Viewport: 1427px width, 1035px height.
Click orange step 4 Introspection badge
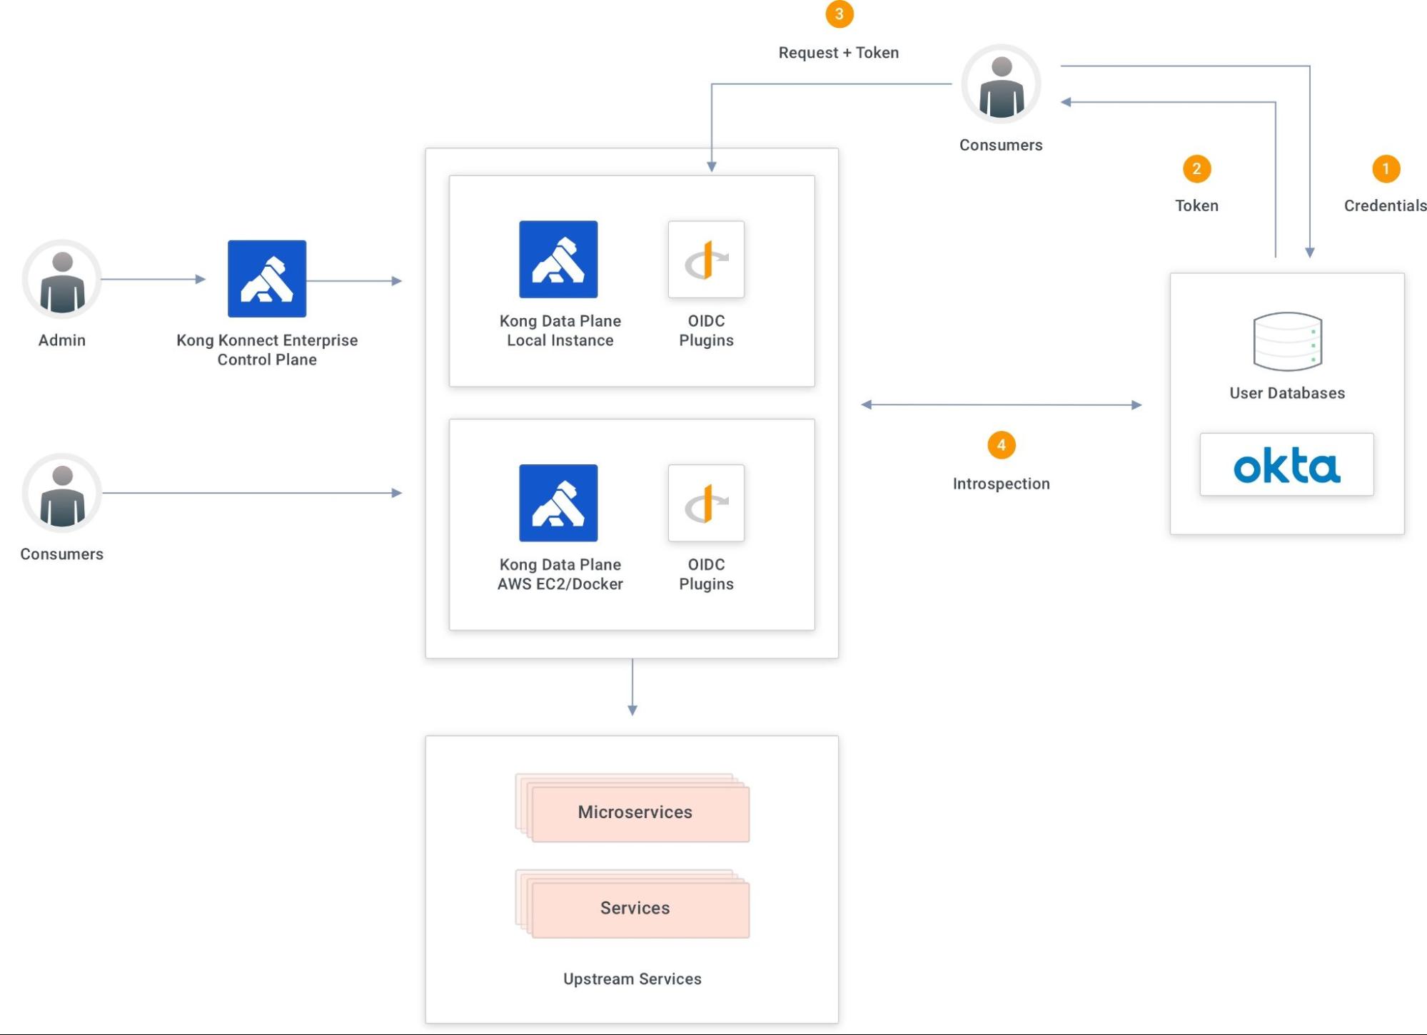[x=1001, y=445]
